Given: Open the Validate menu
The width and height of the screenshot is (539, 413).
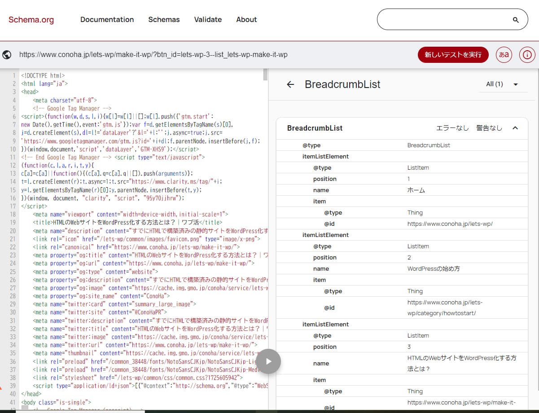Looking at the screenshot, I should click(x=208, y=20).
